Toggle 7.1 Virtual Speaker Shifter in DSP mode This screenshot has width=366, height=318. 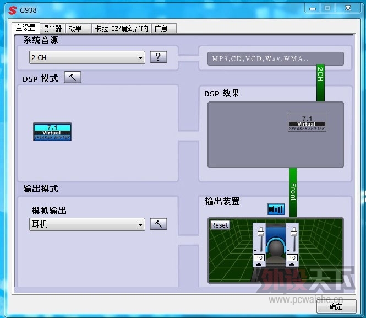click(x=52, y=132)
